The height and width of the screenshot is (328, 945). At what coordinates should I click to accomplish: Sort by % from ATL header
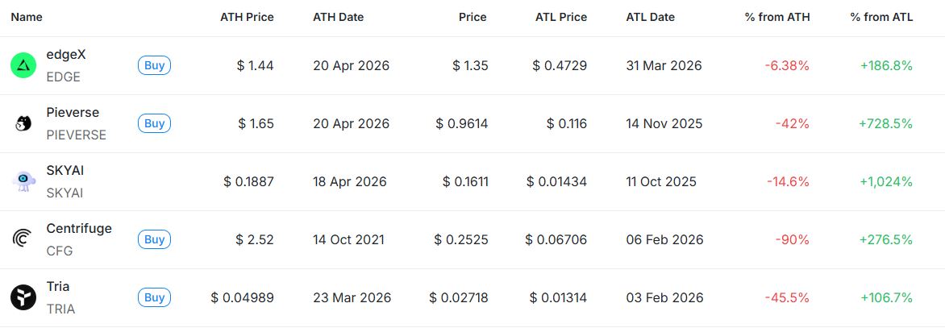click(881, 17)
